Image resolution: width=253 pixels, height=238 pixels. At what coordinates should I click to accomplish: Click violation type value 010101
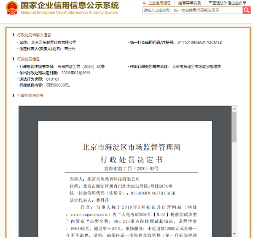[x=53, y=79]
